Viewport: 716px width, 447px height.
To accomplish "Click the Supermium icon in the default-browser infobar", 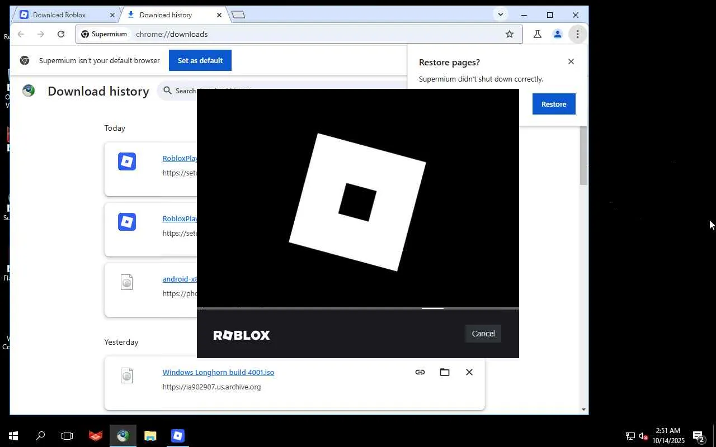I will (25, 60).
